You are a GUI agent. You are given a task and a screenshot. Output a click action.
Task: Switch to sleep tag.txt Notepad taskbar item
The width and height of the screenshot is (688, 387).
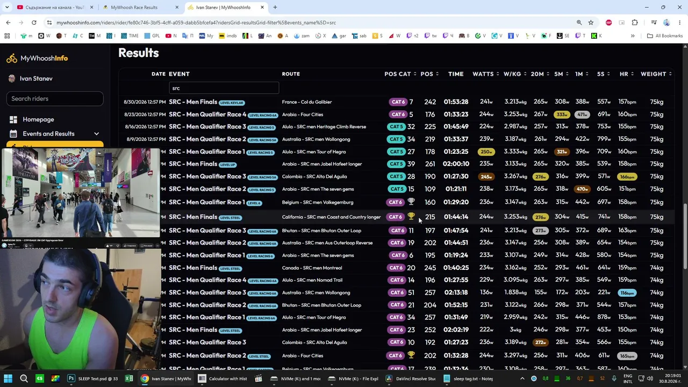468,378
